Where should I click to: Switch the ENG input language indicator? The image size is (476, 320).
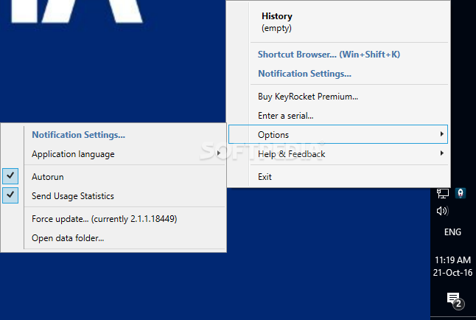point(452,232)
